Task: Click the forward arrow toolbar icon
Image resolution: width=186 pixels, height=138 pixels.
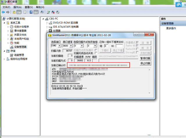Action: [8, 12]
